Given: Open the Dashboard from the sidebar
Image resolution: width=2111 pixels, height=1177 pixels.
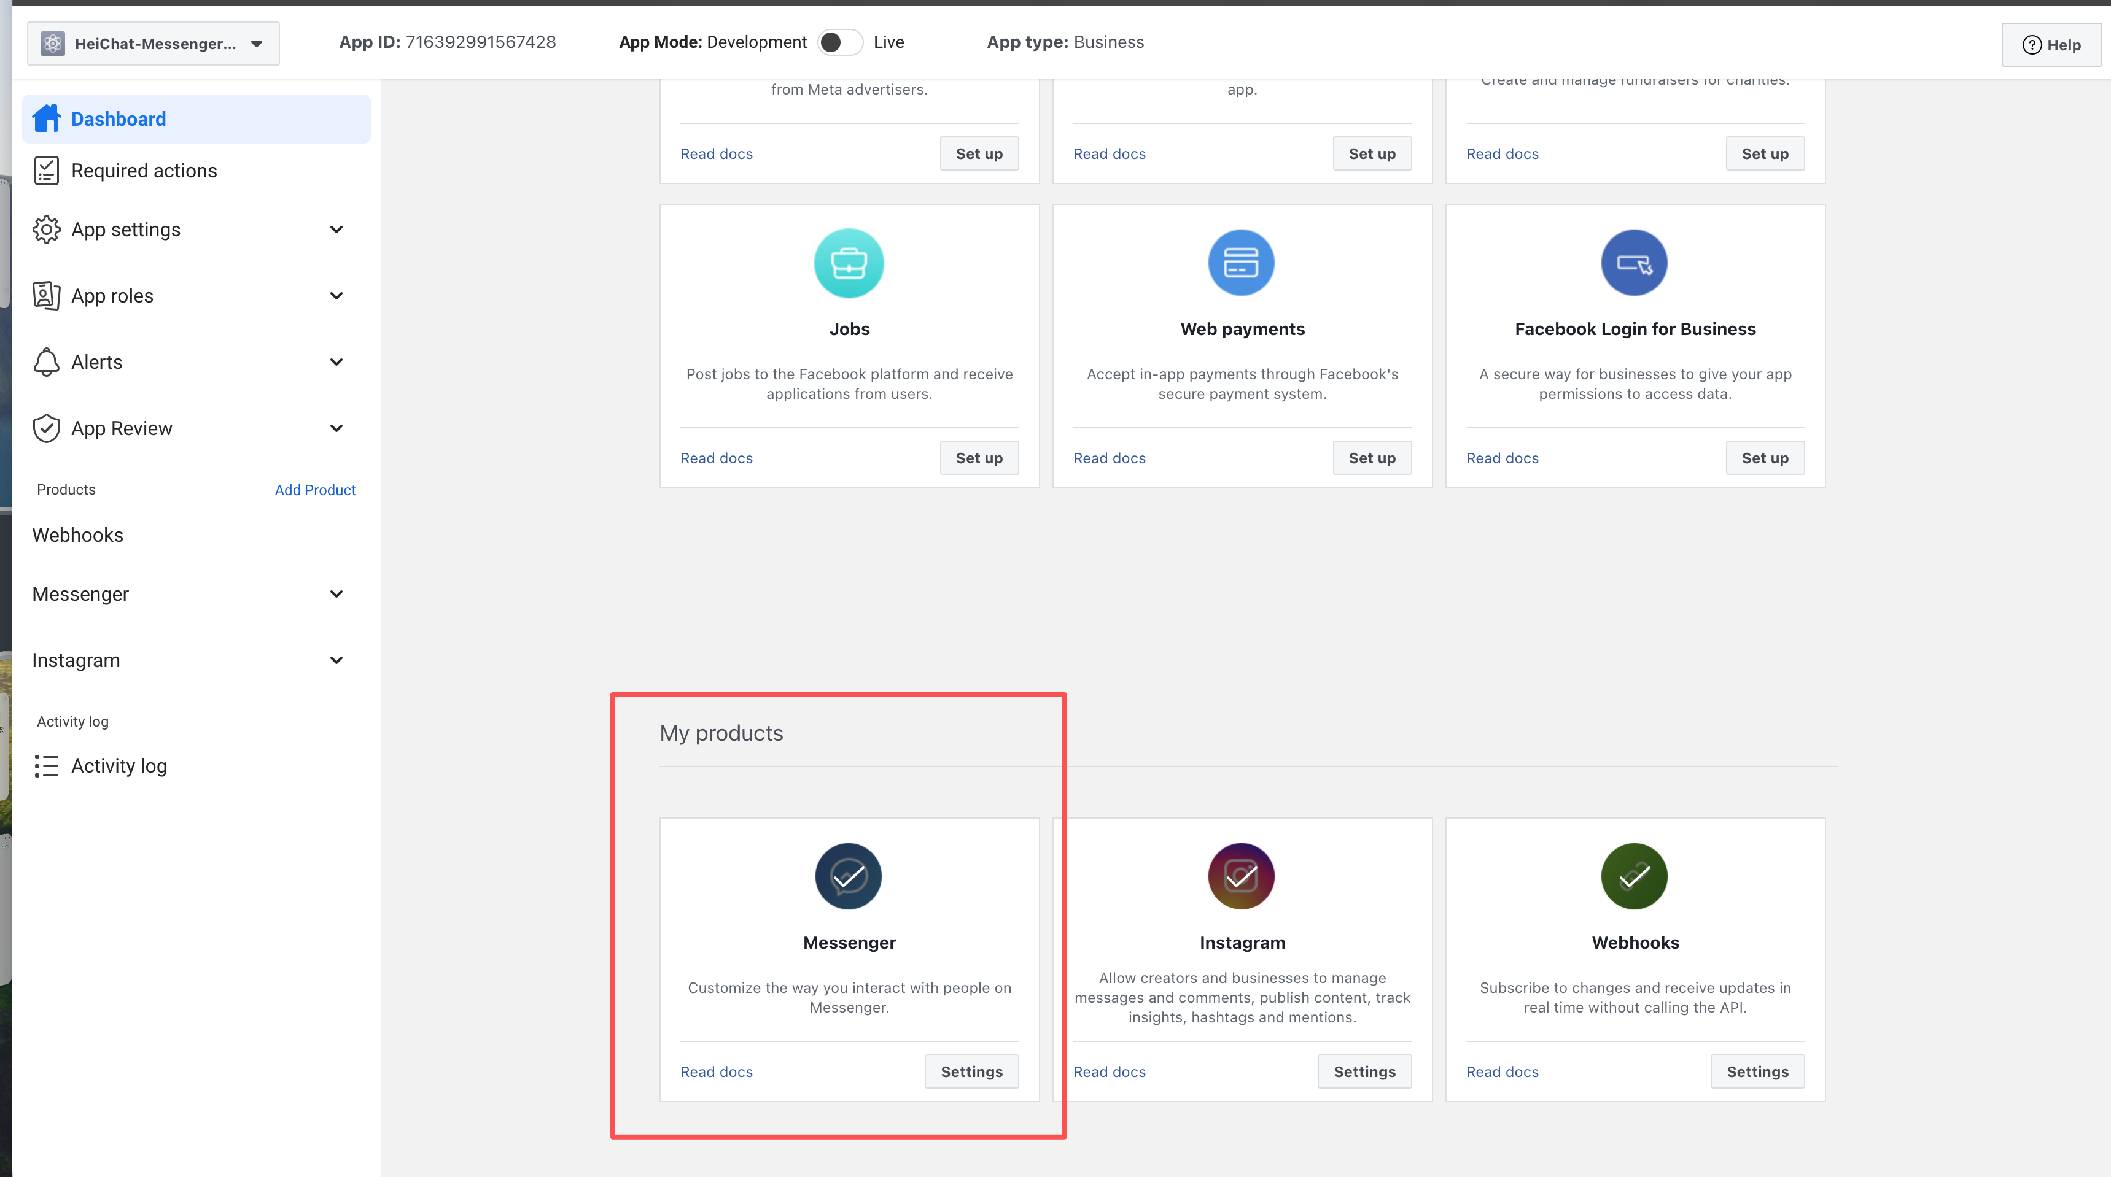Looking at the screenshot, I should [118, 119].
